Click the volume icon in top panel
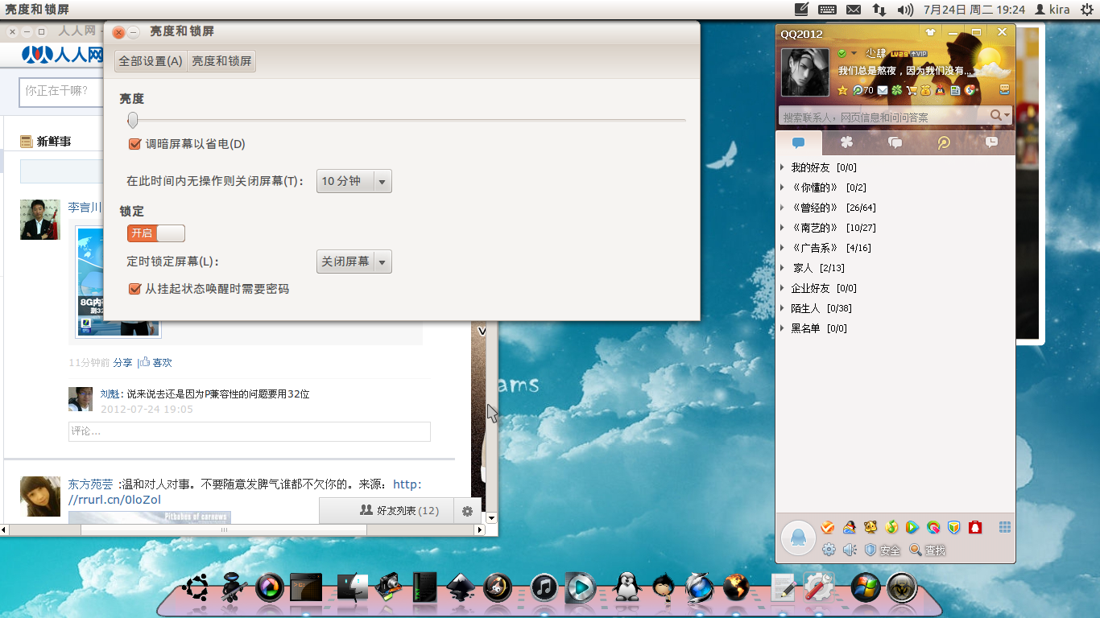The height and width of the screenshot is (618, 1100). [x=905, y=10]
